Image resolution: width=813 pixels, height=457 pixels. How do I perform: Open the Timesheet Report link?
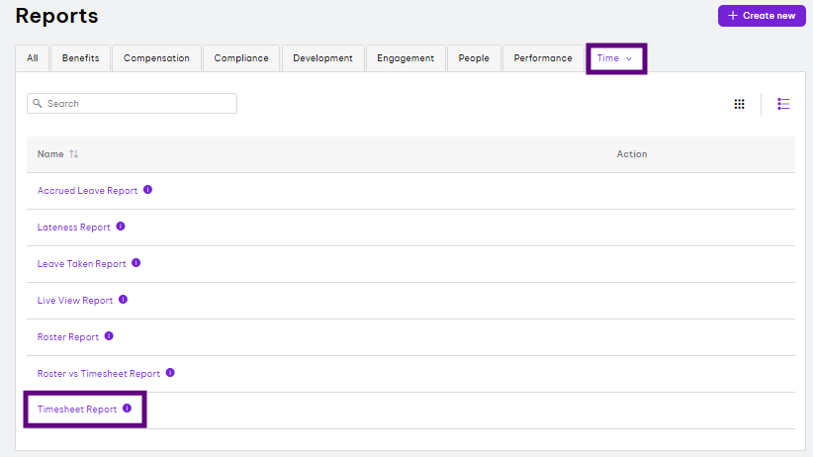[77, 410]
